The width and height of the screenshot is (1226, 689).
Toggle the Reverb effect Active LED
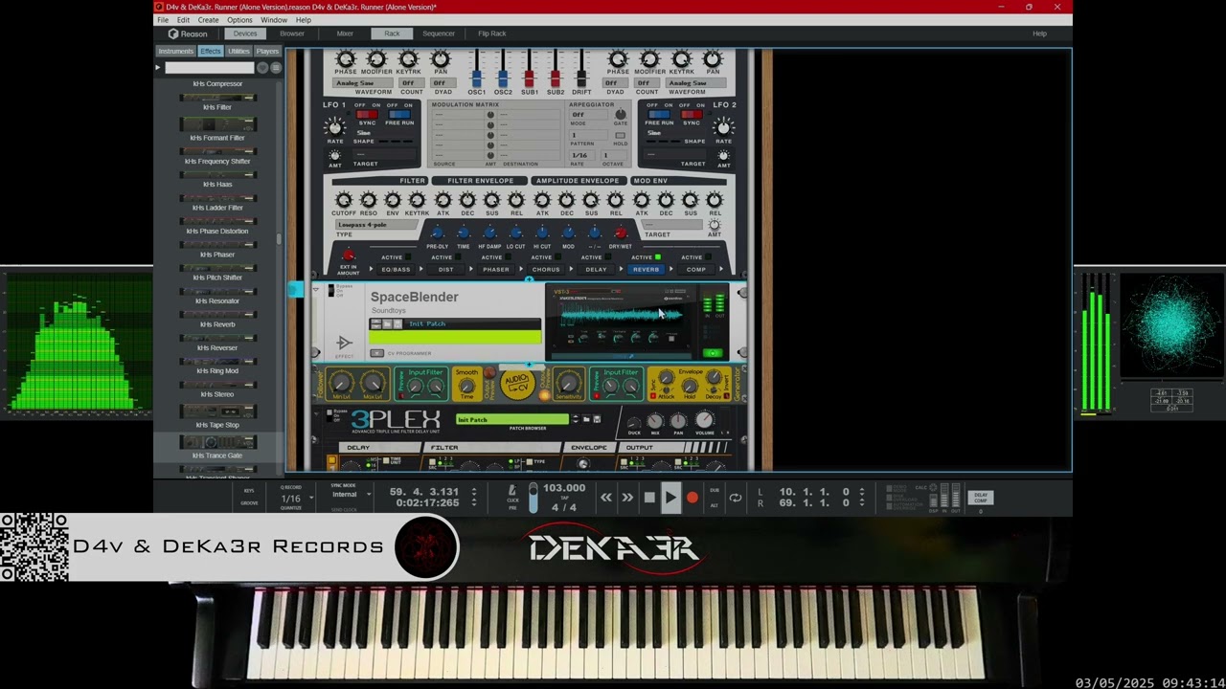pos(658,257)
